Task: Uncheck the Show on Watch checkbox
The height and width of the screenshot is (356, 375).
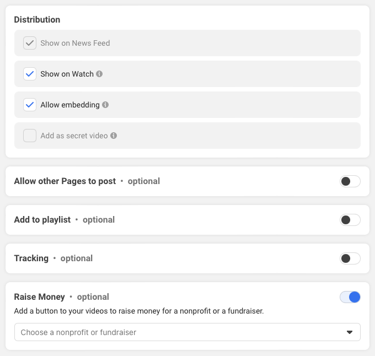Action: tap(30, 74)
